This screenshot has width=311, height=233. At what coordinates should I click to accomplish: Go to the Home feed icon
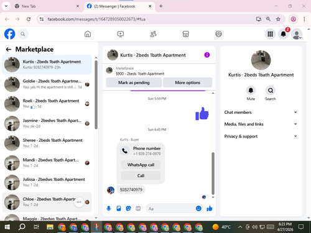click(88, 34)
